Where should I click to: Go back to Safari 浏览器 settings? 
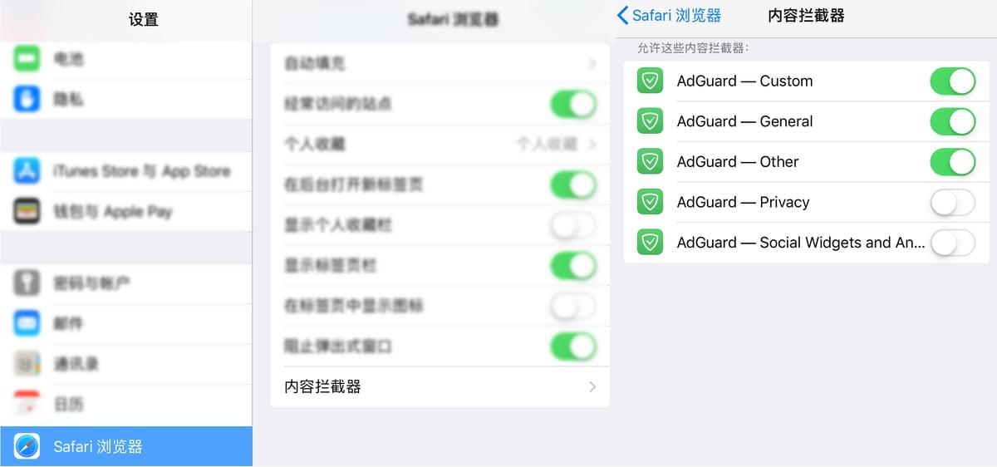click(669, 16)
